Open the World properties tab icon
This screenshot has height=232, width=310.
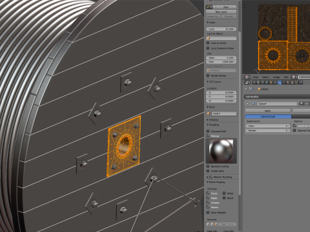267,82
